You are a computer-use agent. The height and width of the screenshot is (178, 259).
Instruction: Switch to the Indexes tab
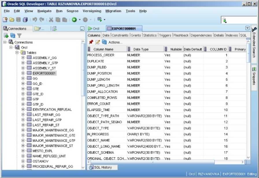tap(232, 35)
